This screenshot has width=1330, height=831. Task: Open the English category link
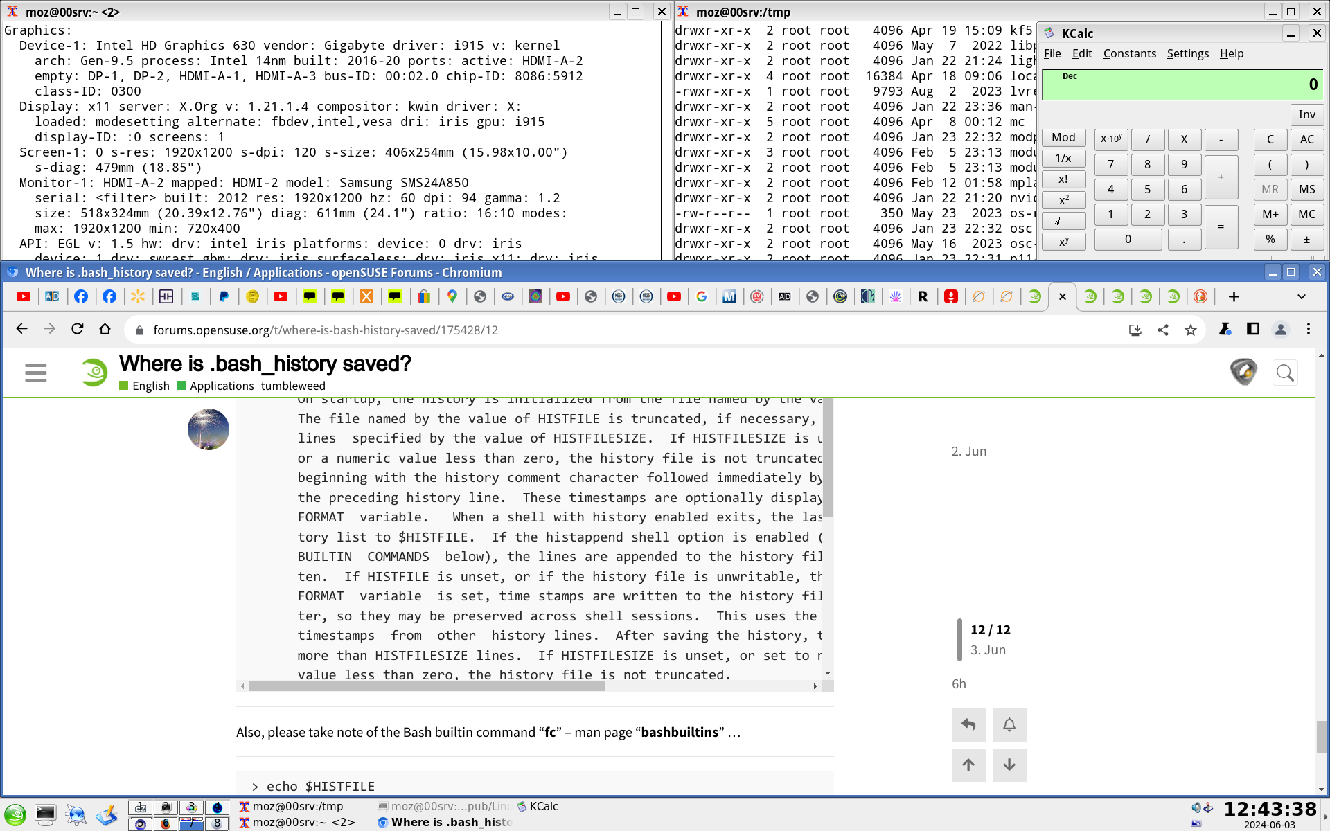tap(144, 386)
